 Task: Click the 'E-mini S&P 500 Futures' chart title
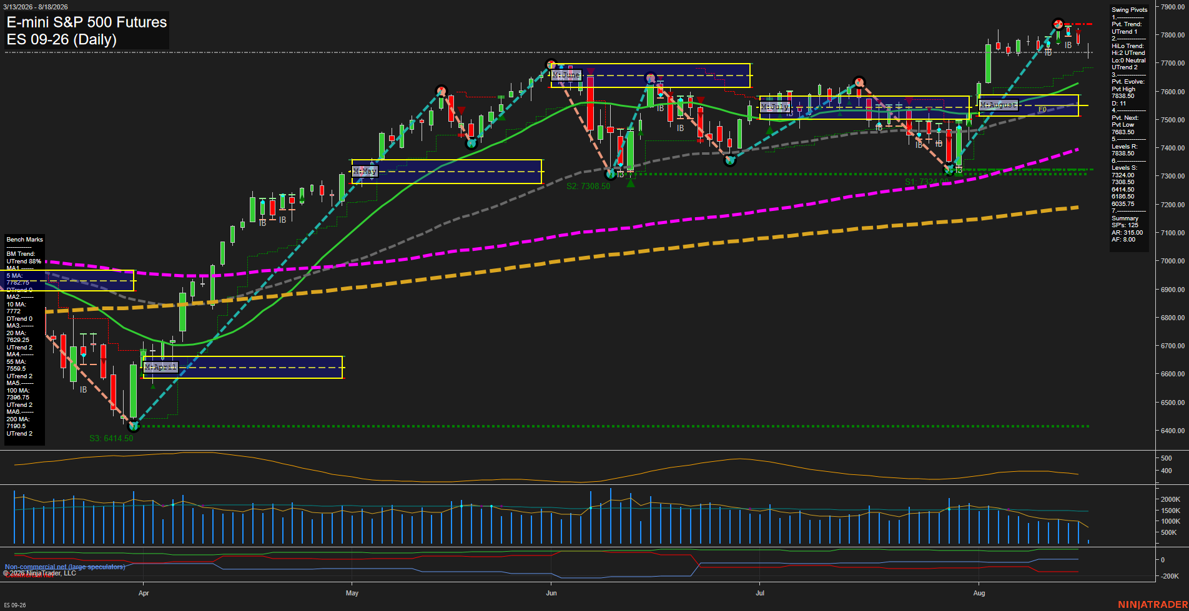87,22
